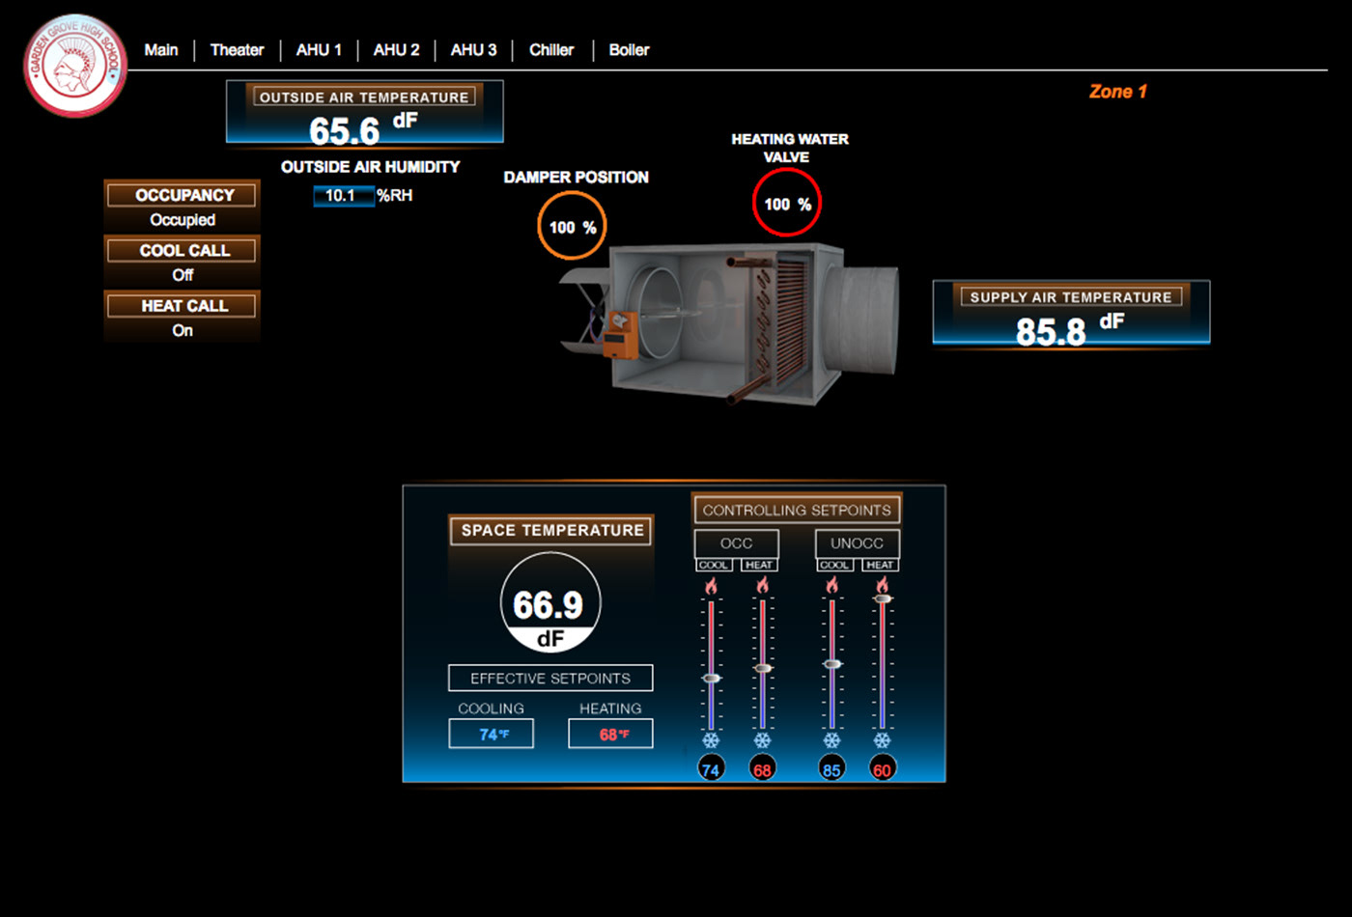Click the SPACE TEMPERATURE header
Viewport: 1352px width, 917px height.
click(x=551, y=530)
